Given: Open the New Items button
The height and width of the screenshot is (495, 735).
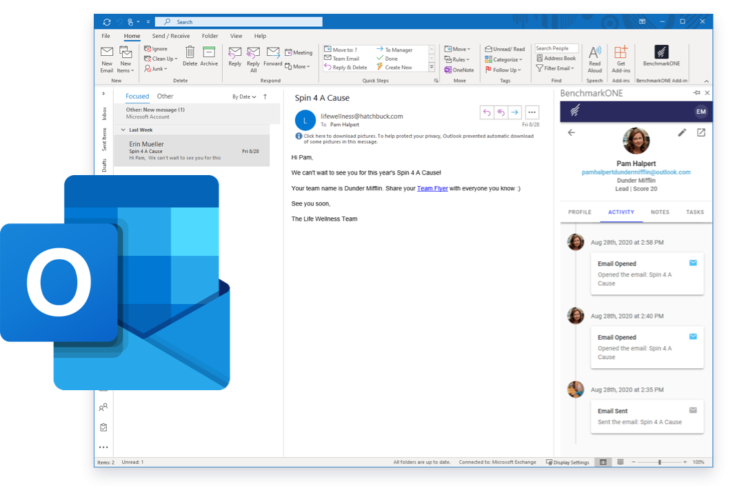Looking at the screenshot, I should [x=125, y=59].
